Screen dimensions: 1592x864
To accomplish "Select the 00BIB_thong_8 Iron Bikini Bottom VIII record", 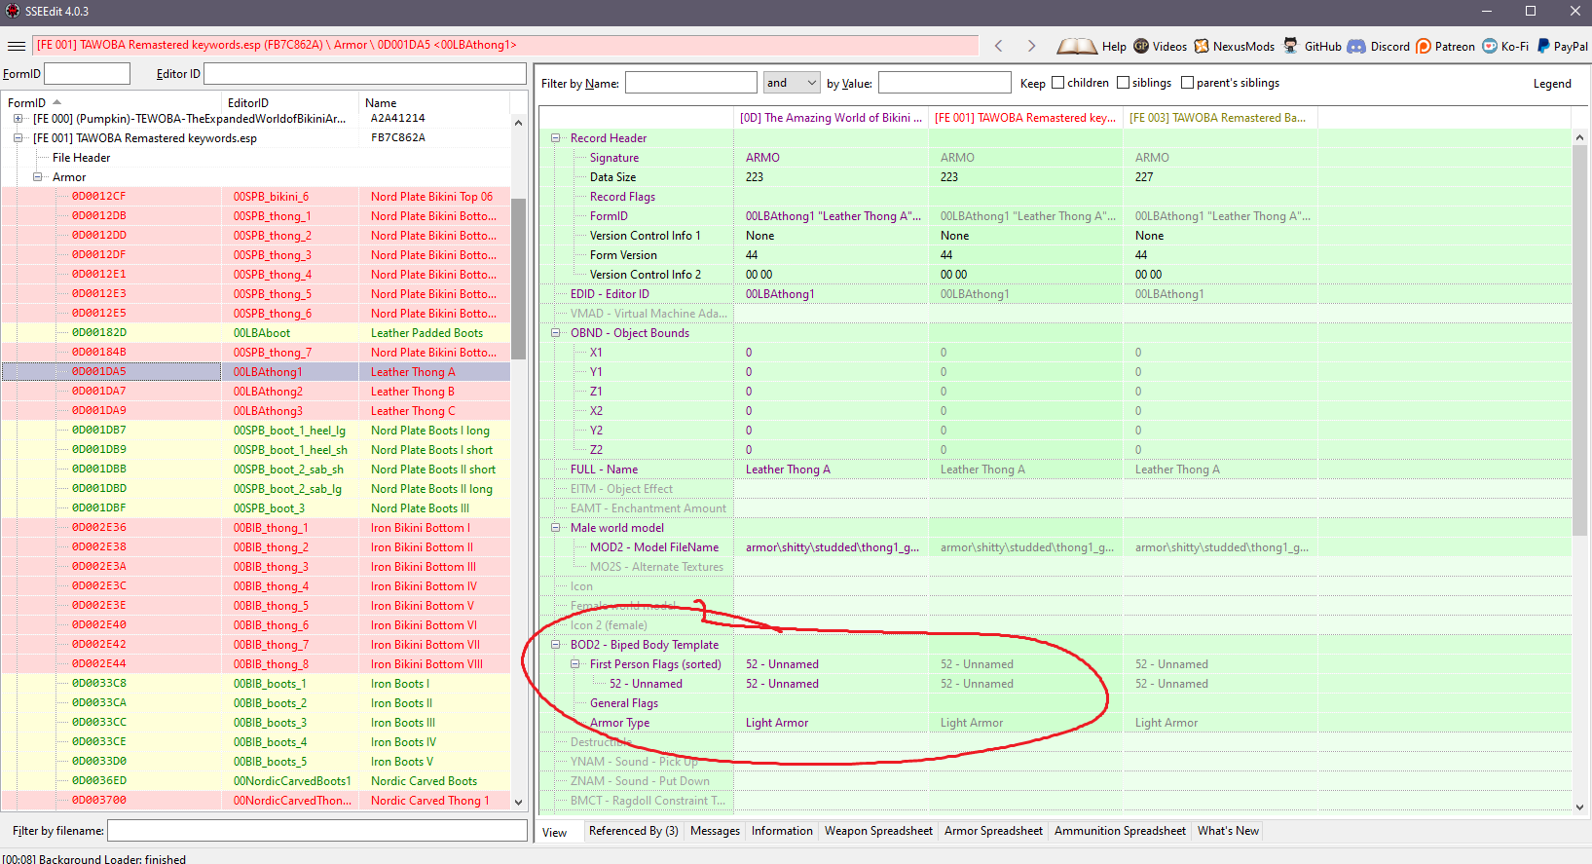I will click(256, 664).
